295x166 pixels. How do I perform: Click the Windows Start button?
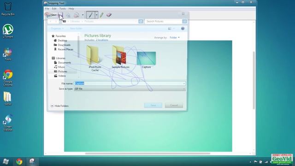pos(6,161)
